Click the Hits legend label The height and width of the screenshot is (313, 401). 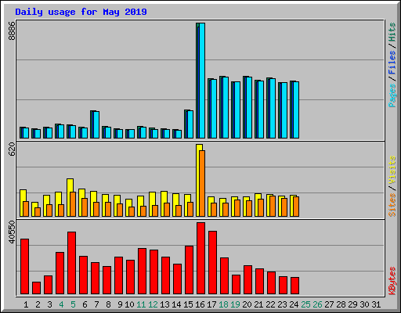click(x=392, y=32)
